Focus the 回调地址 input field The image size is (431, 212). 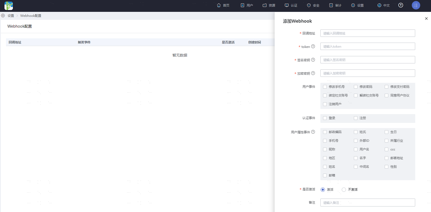click(368, 33)
